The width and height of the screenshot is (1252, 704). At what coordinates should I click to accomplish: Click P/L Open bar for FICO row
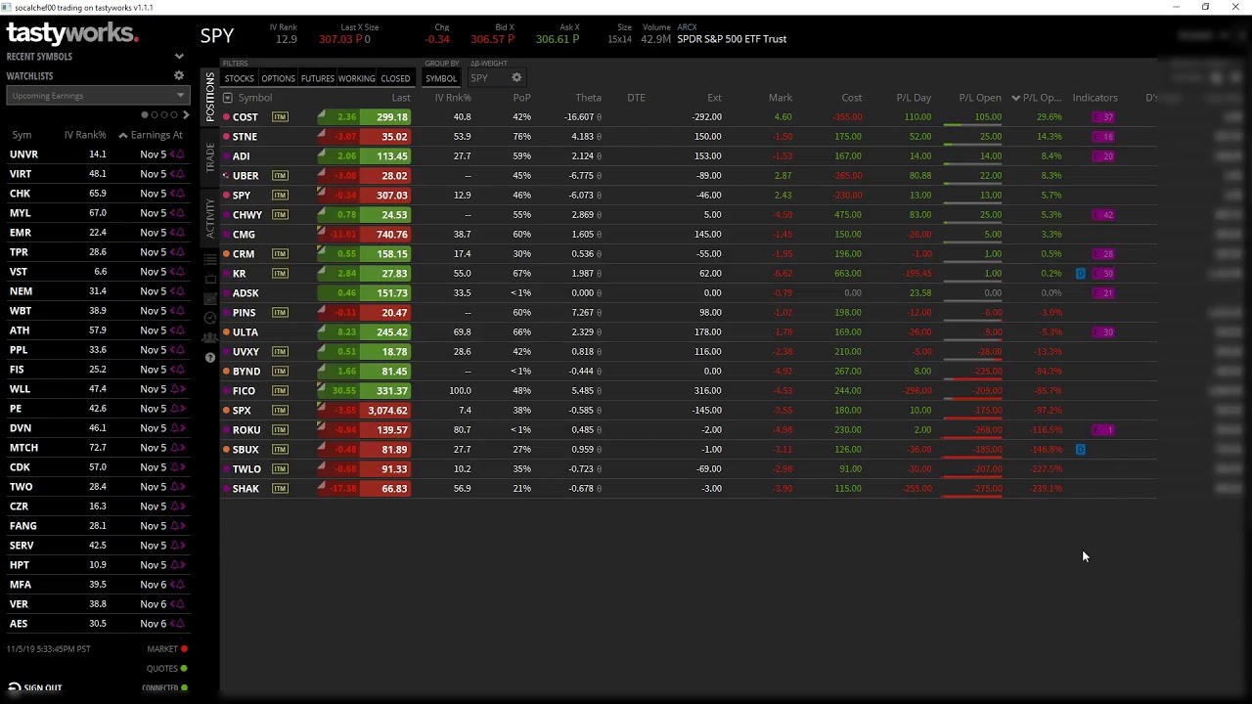972,399
